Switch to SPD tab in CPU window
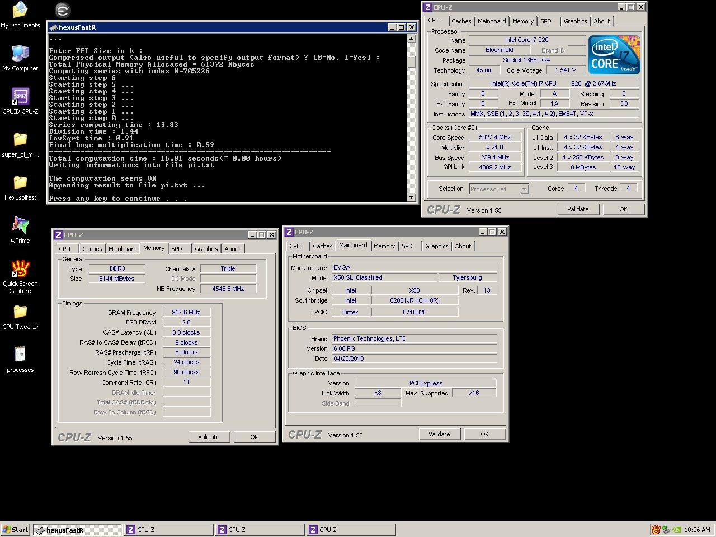 tap(546, 21)
